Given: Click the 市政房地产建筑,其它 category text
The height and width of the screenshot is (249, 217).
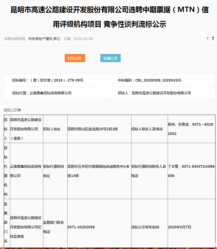Looking at the screenshot, I should pyautogui.click(x=44, y=39).
